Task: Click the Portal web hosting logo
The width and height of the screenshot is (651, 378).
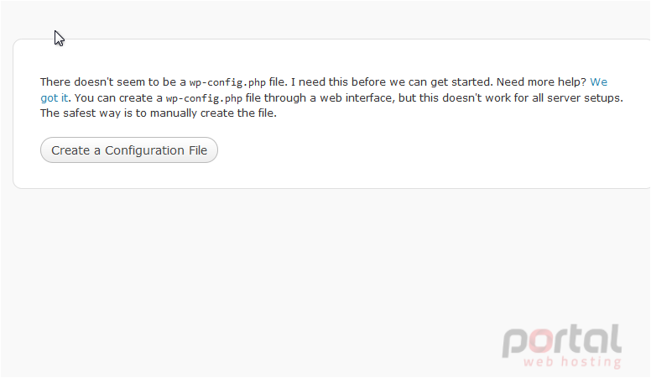Action: [x=562, y=346]
